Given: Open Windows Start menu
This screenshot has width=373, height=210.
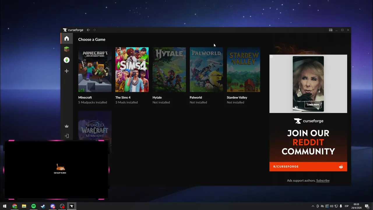Looking at the screenshot, I should (5, 206).
